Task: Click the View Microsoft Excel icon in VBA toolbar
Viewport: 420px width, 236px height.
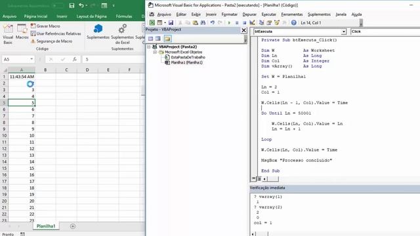Action: click(x=152, y=23)
